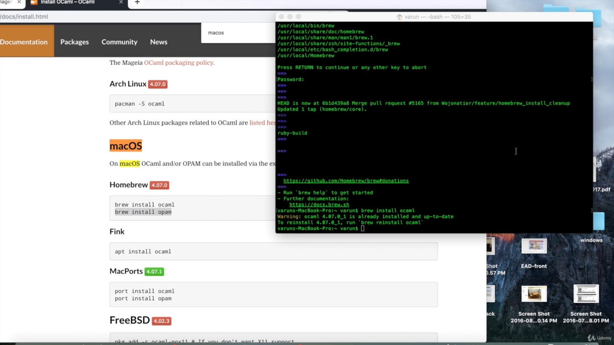Click the highlighted macOS heading
The width and height of the screenshot is (614, 345).
click(126, 146)
